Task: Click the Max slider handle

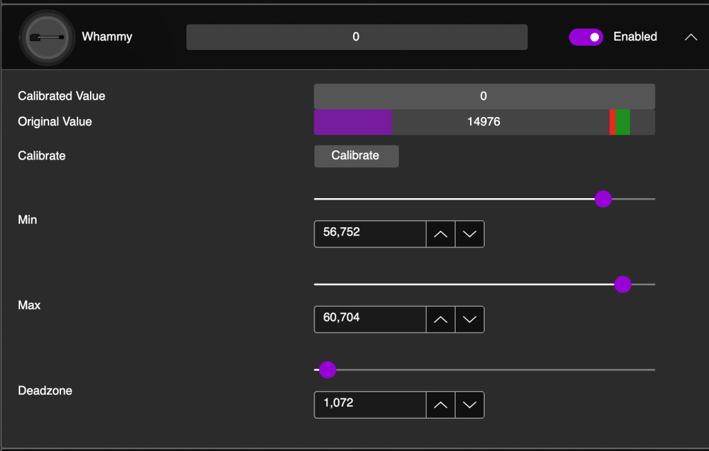Action: point(622,285)
